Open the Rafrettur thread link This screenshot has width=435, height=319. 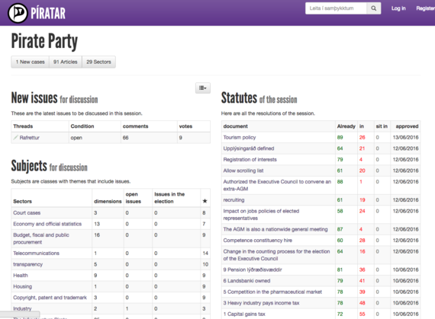[x=30, y=138]
